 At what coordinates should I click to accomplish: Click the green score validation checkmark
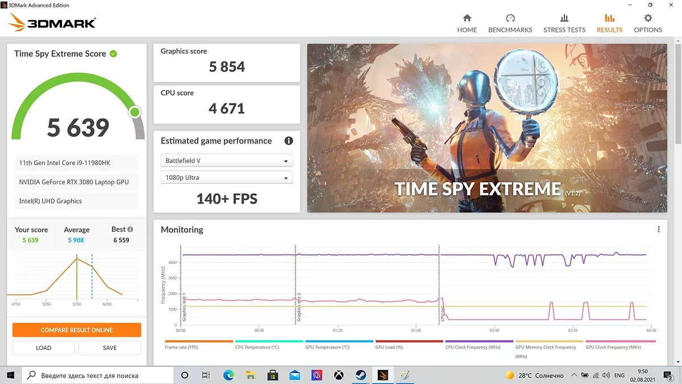(x=113, y=53)
